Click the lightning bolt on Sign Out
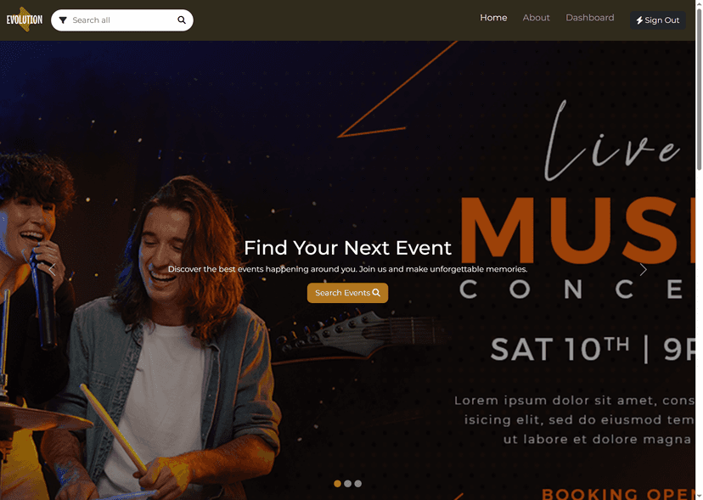The image size is (703, 500). [639, 20]
